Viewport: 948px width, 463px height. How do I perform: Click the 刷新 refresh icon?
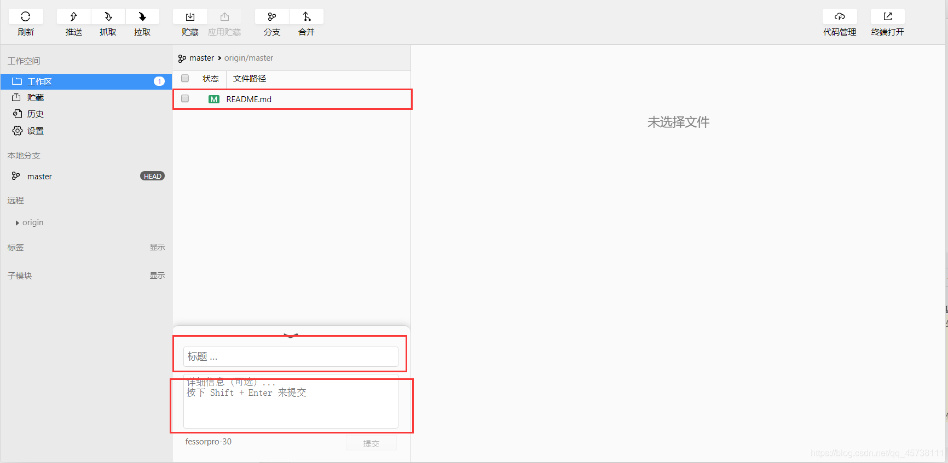26,17
